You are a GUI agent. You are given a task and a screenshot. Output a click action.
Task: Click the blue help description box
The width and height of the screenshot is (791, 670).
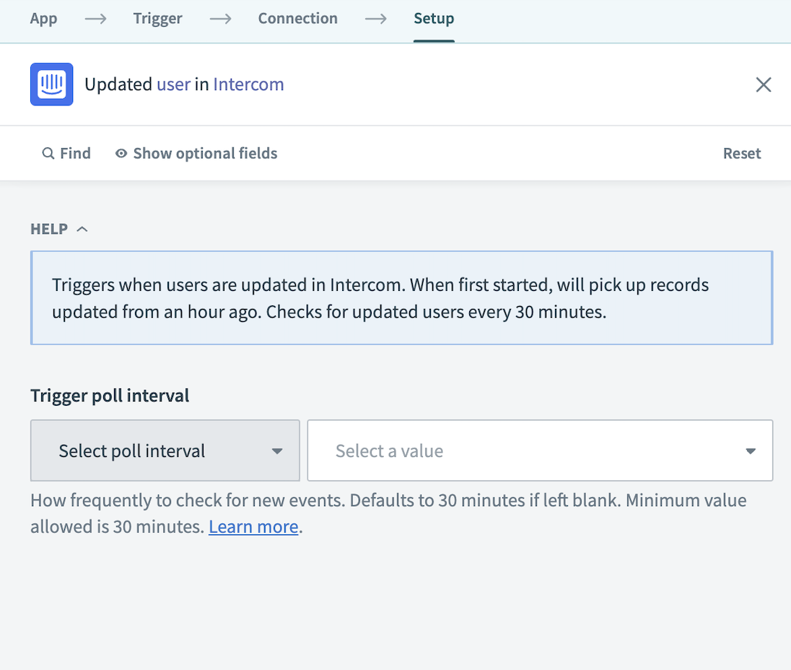[x=401, y=297]
